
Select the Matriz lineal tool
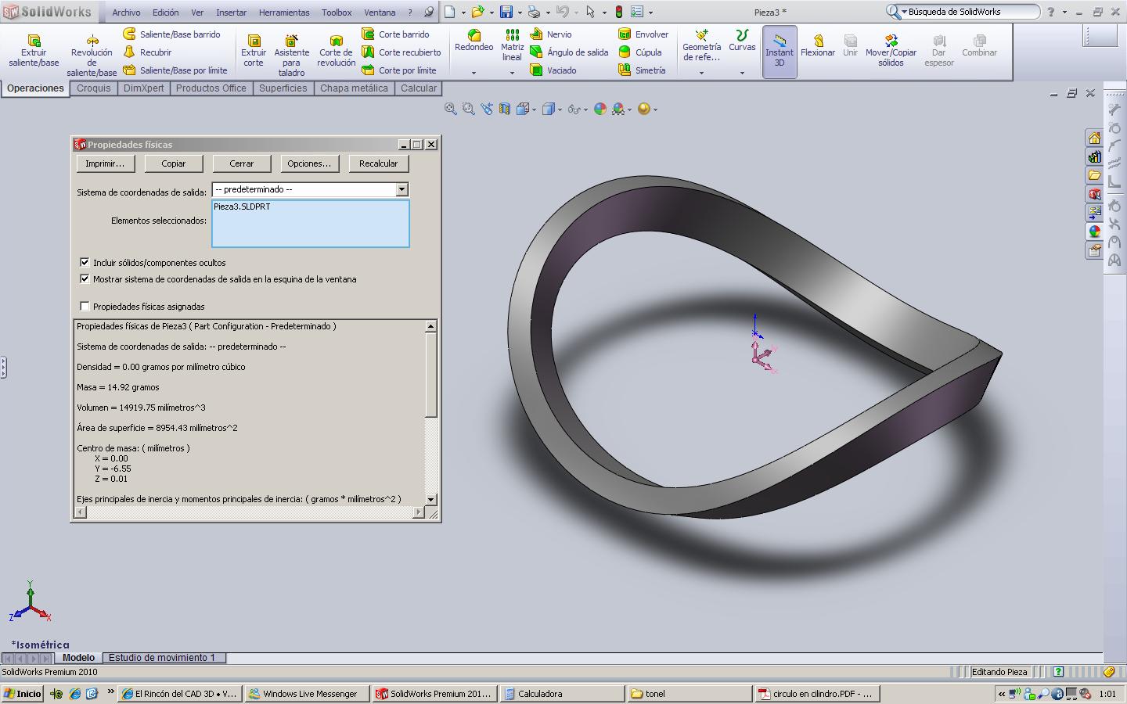tap(512, 45)
